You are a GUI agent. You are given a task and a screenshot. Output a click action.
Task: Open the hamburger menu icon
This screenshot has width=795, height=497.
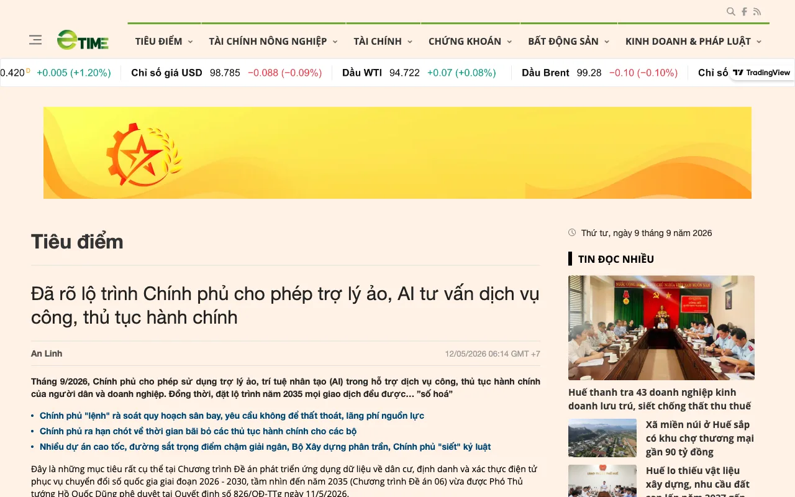tap(35, 40)
